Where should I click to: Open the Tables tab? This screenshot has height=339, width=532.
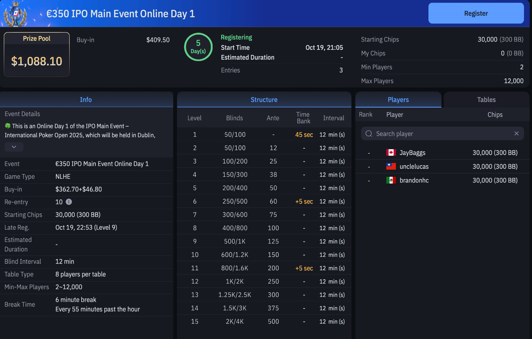tap(486, 100)
